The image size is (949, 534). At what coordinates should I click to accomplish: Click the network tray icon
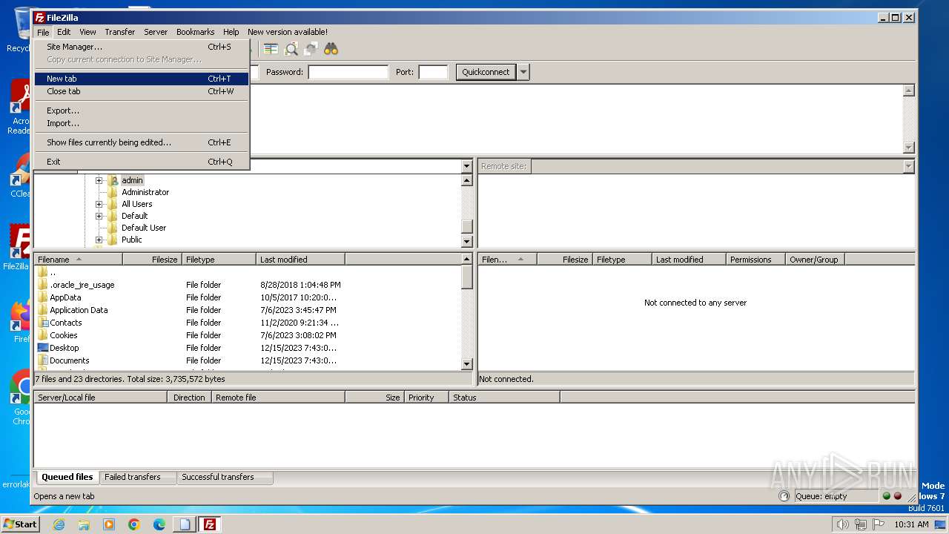(861, 524)
